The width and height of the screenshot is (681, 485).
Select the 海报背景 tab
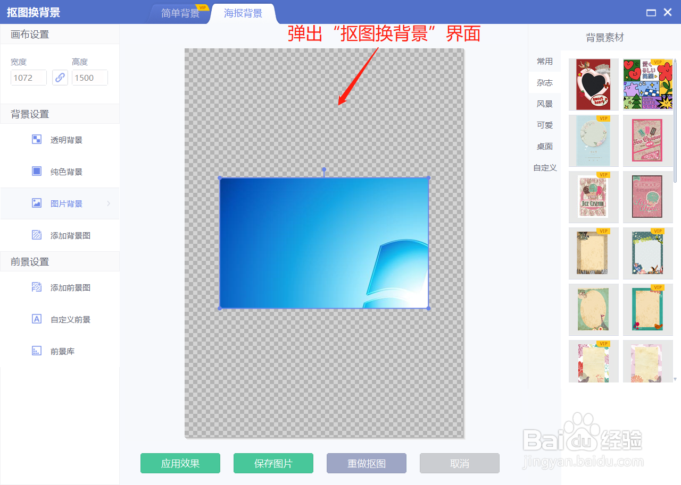point(243,13)
